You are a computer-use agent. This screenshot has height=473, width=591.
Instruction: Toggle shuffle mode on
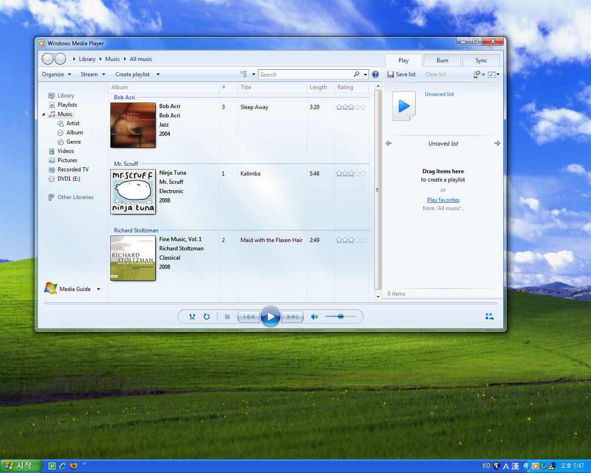click(x=192, y=317)
